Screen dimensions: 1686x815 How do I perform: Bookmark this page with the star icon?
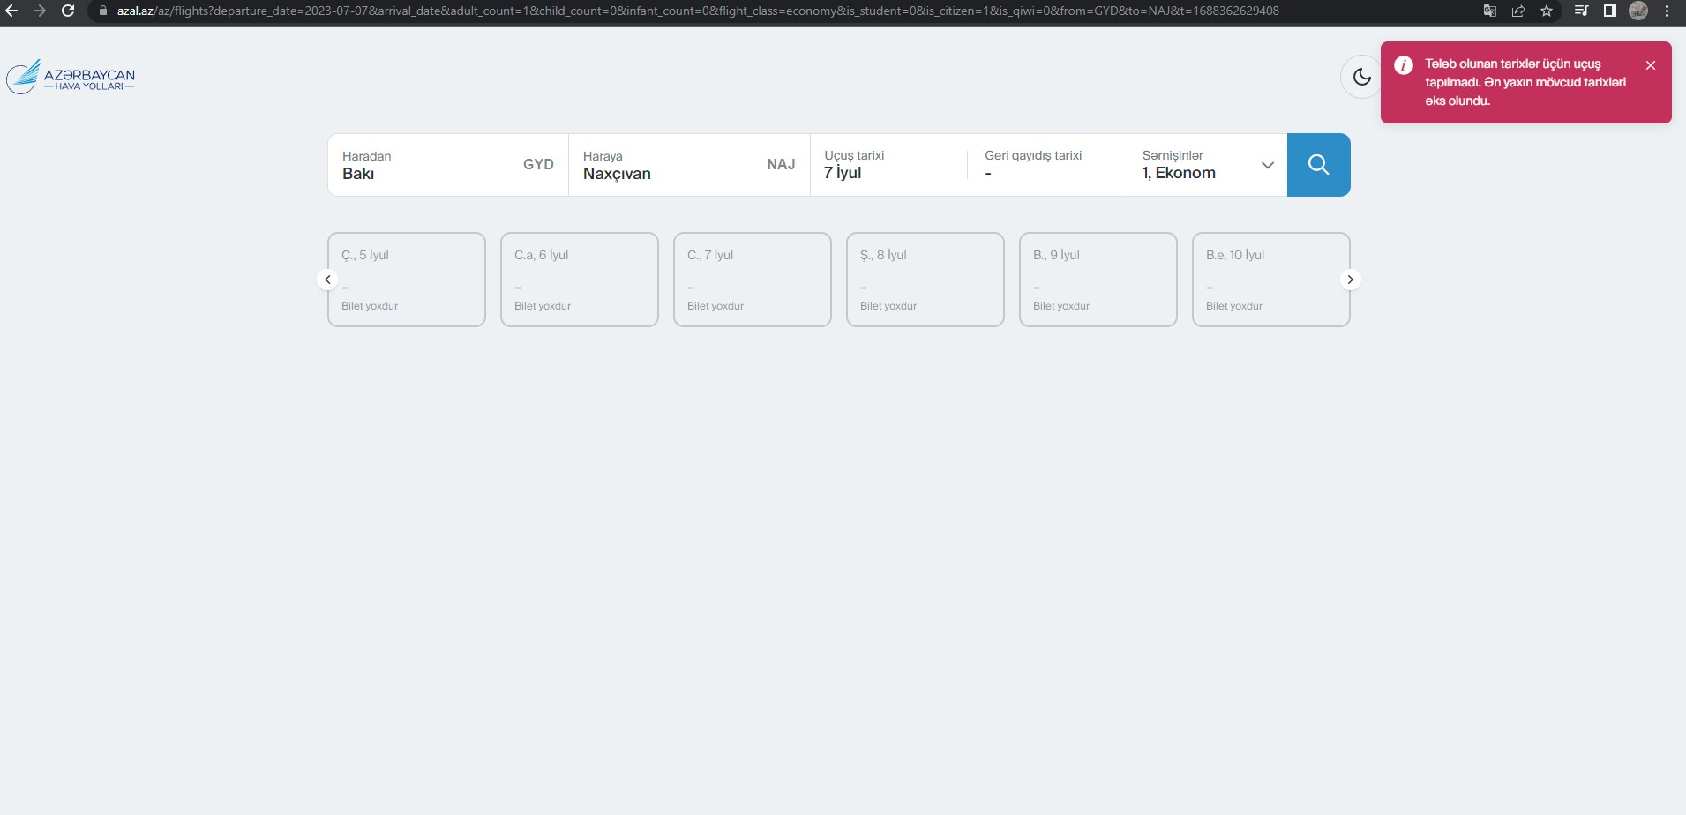tap(1546, 11)
